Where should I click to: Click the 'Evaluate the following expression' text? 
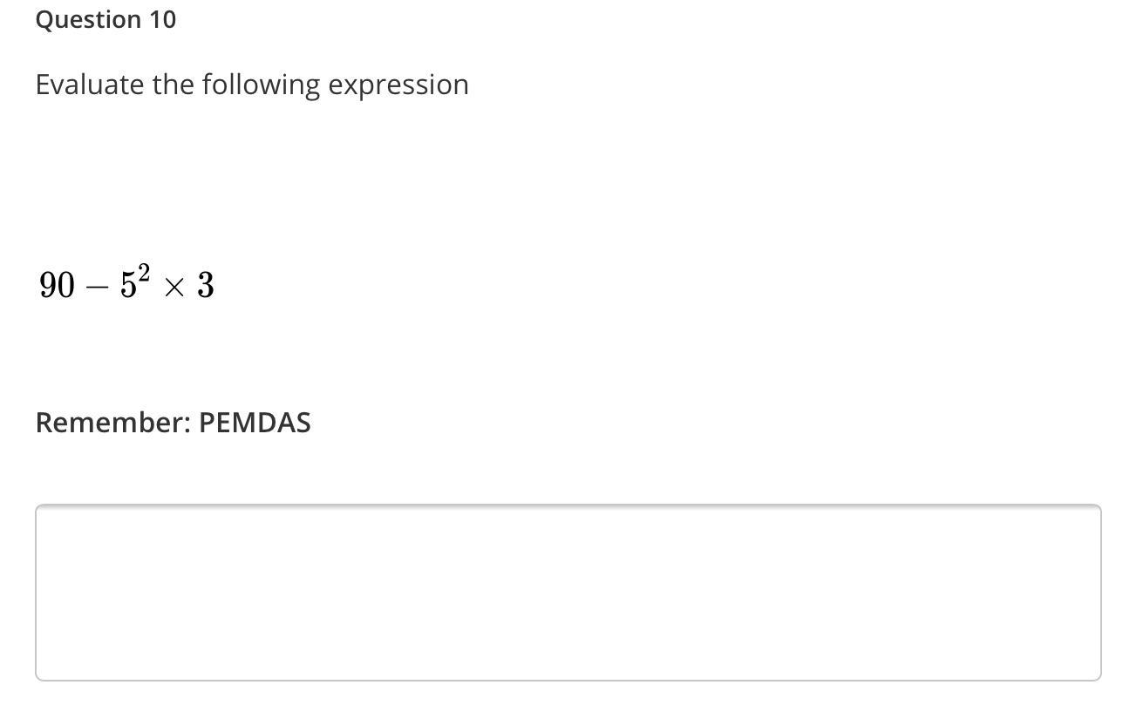[252, 85]
